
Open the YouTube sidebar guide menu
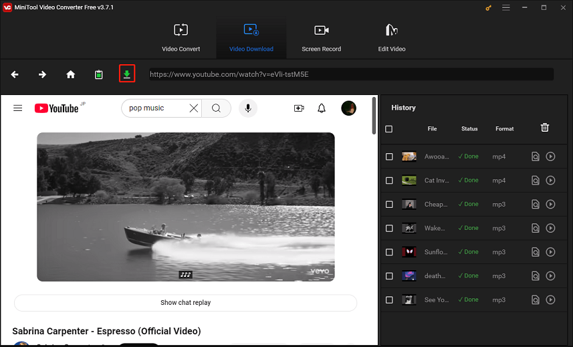[x=18, y=108]
